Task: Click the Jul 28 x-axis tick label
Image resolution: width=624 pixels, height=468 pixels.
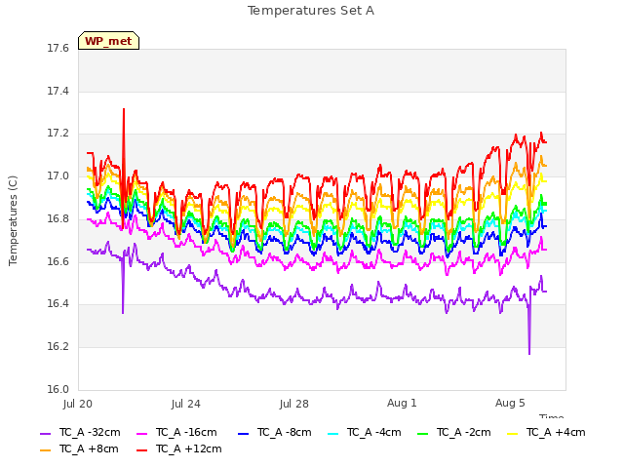Action: (x=294, y=404)
